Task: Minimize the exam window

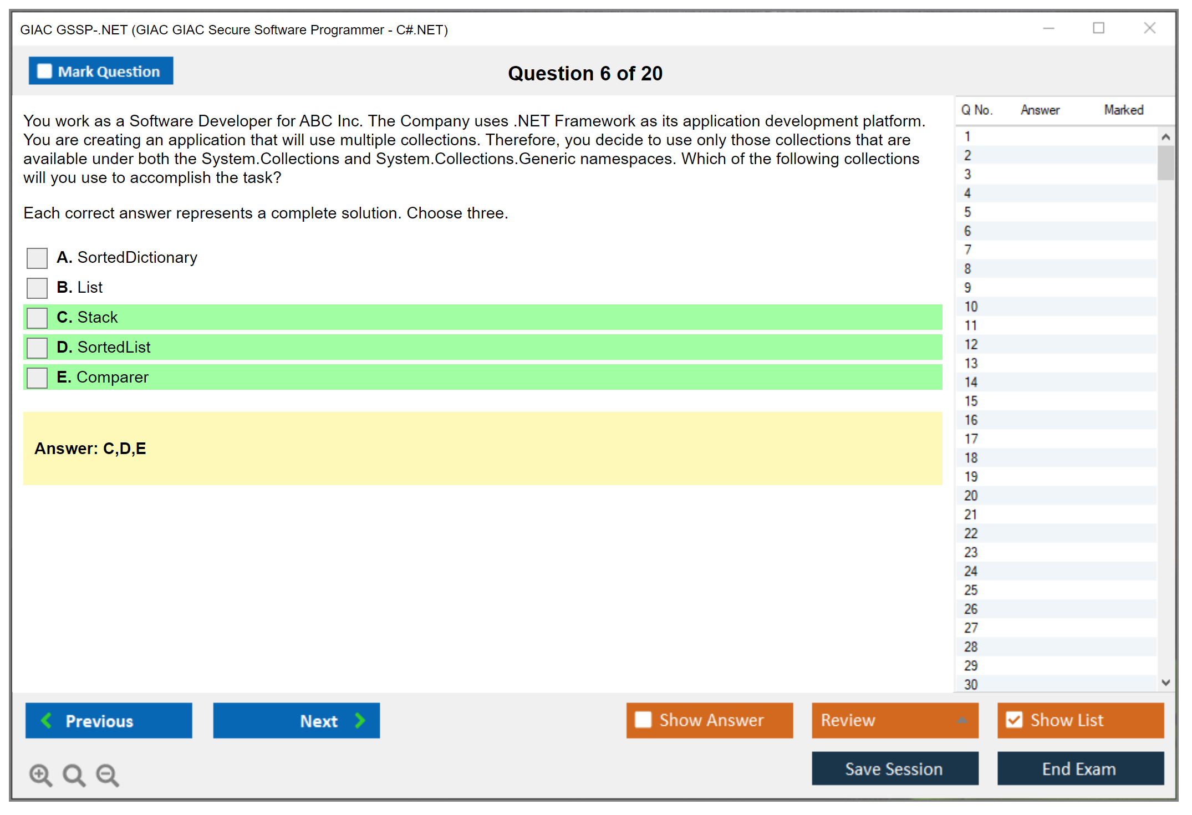Action: pos(1048,28)
